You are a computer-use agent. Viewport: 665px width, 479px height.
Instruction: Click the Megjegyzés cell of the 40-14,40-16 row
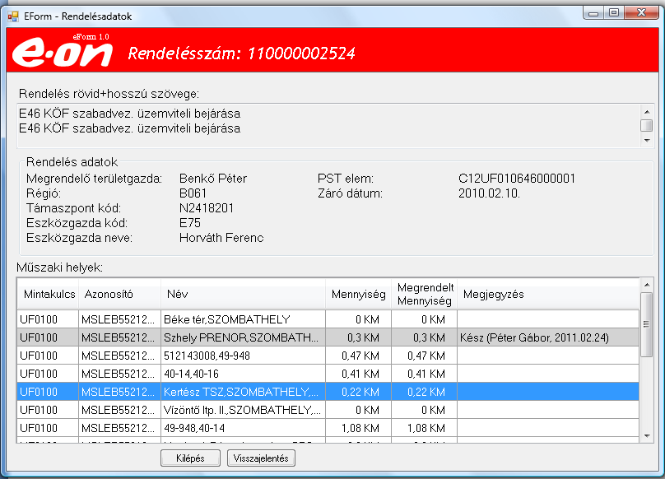pyautogui.click(x=548, y=374)
